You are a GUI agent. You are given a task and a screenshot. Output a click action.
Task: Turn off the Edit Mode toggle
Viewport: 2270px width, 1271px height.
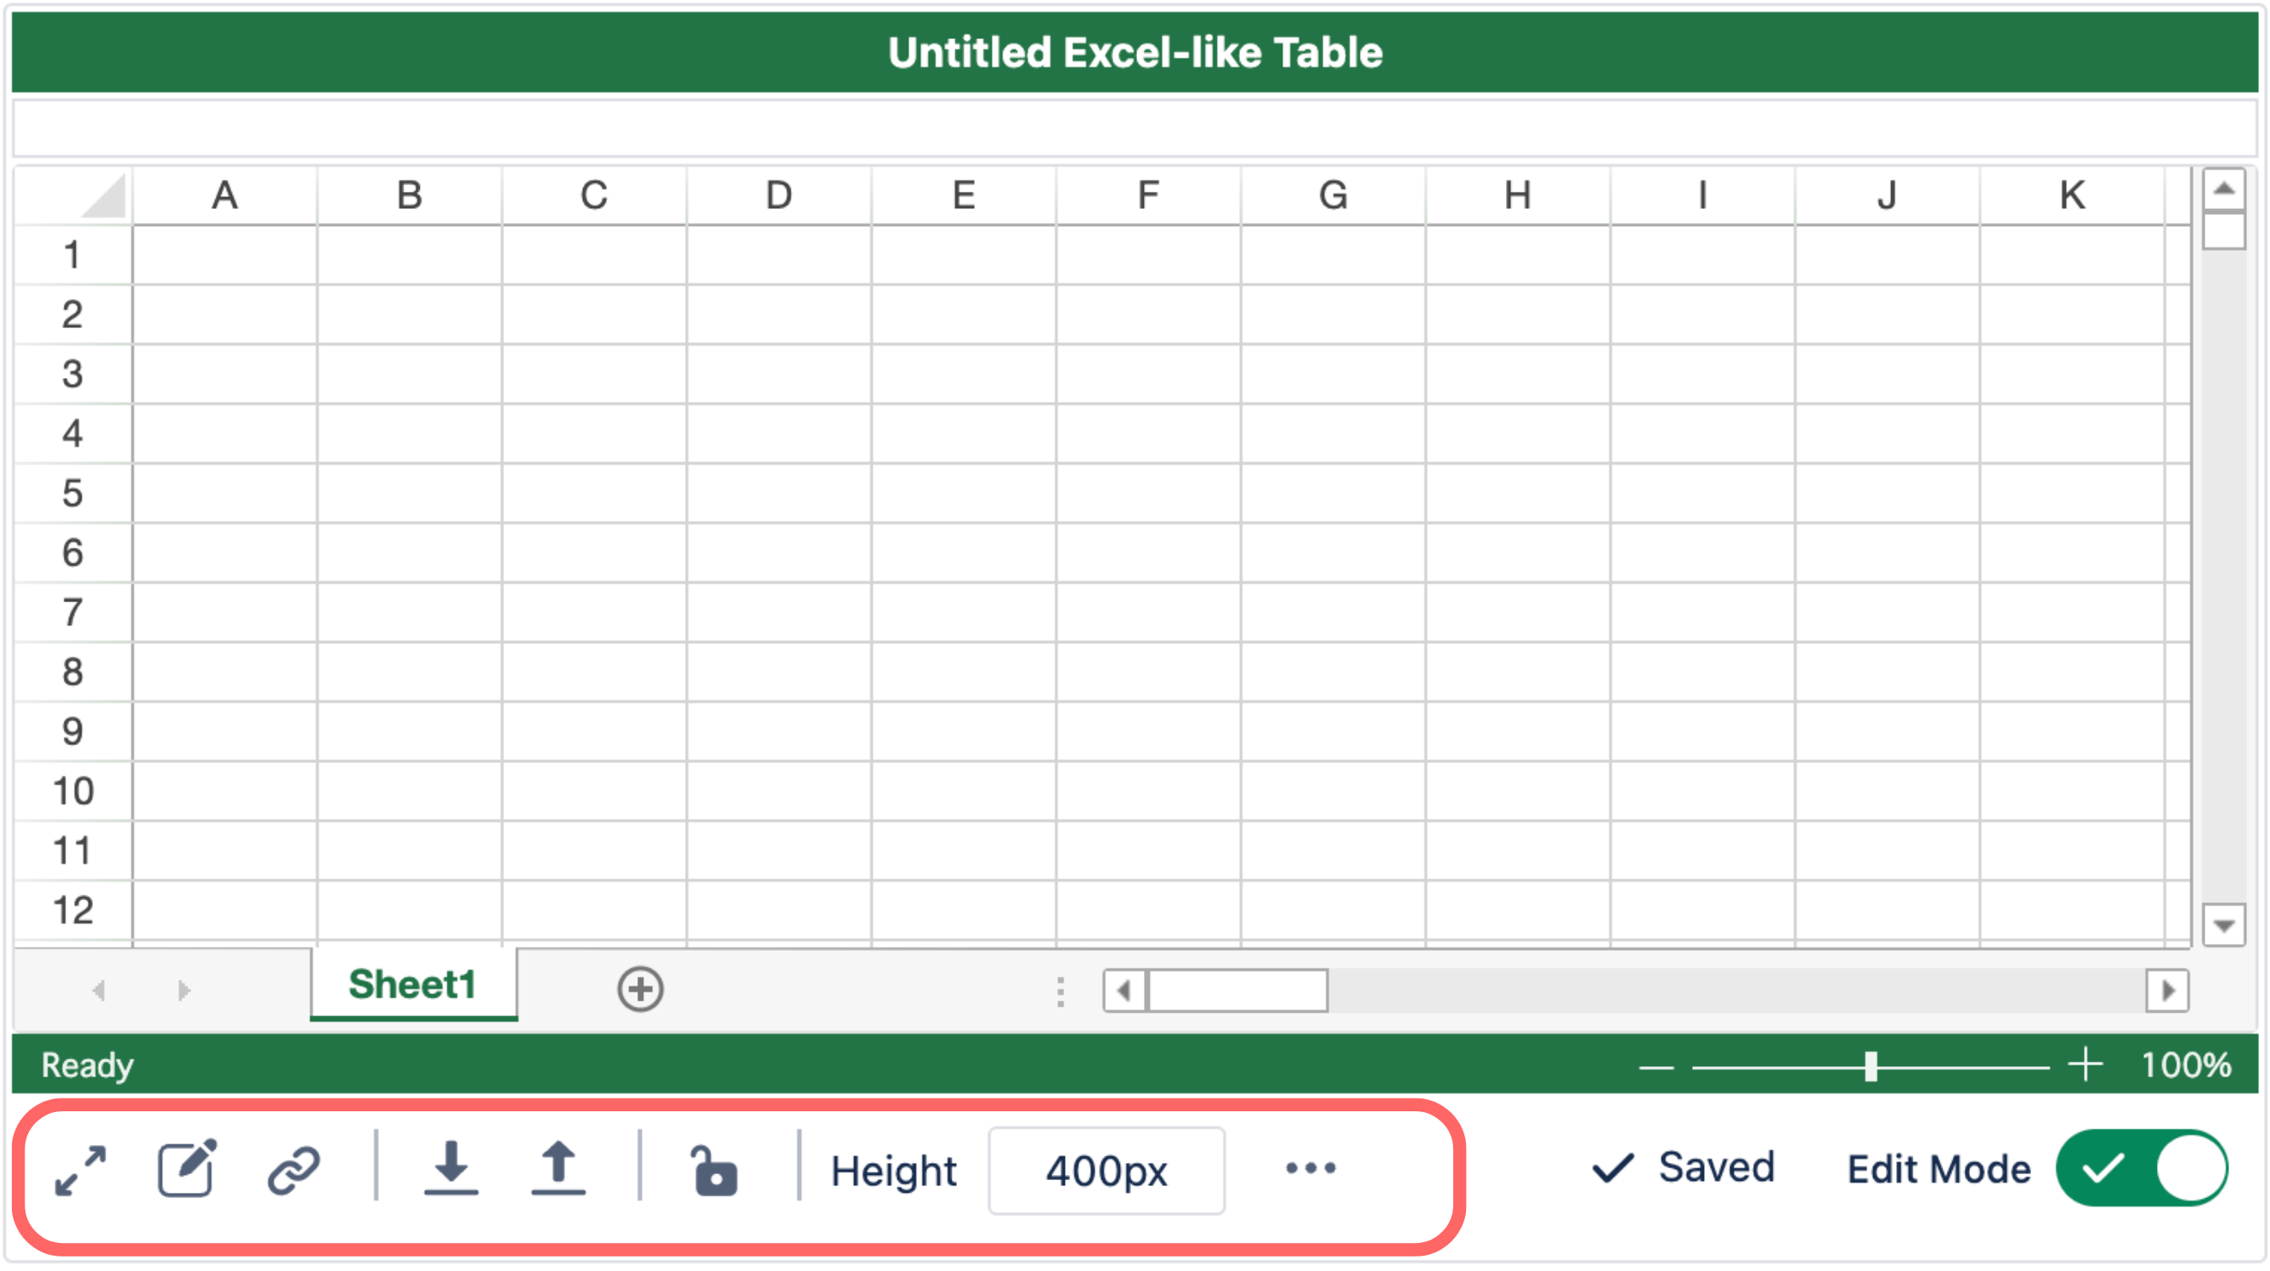[x=2142, y=1168]
